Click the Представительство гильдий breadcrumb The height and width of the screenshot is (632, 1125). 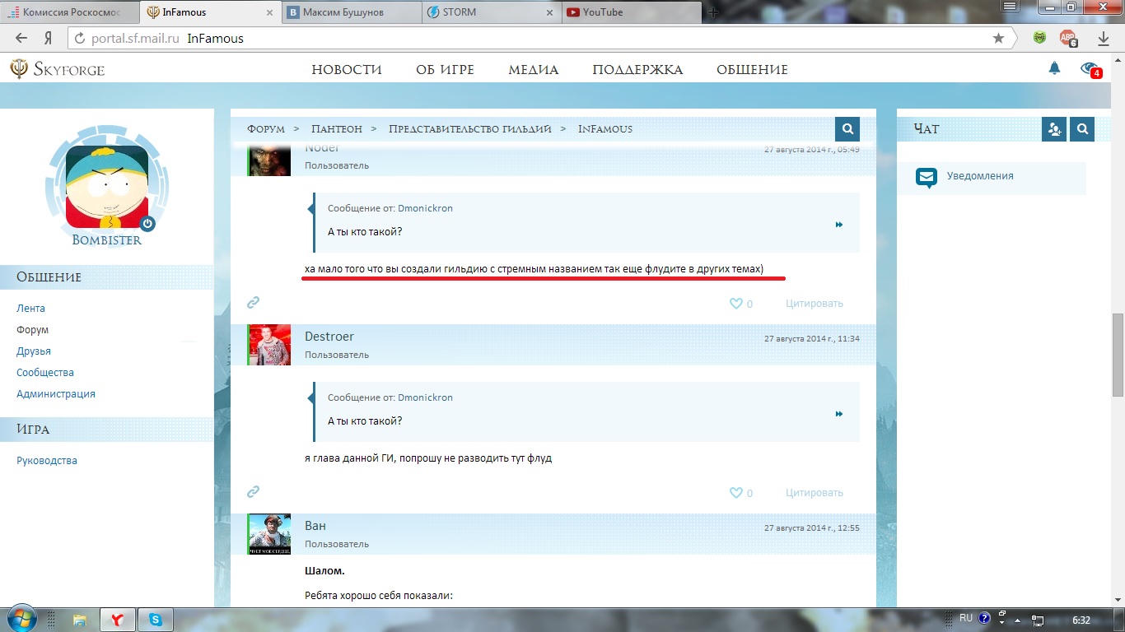coord(470,129)
